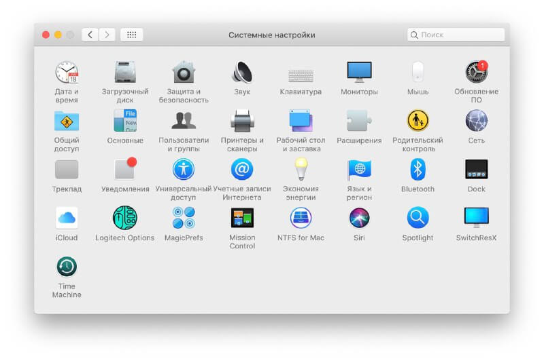Open Мышь preferences

click(418, 72)
